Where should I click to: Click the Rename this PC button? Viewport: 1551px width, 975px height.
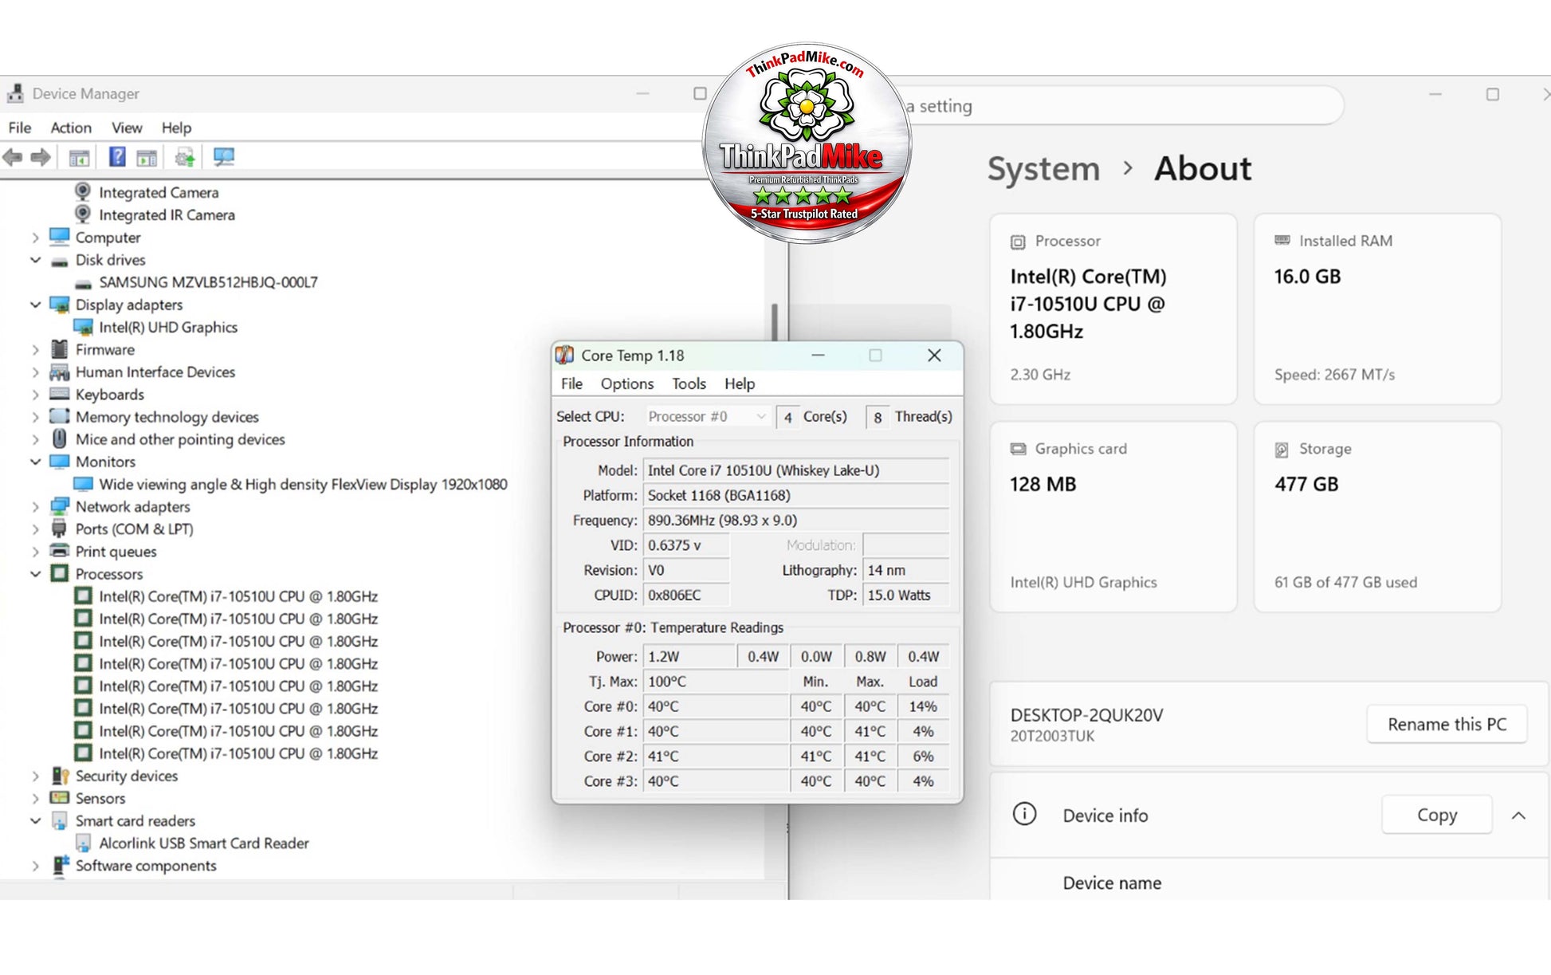pos(1447,724)
